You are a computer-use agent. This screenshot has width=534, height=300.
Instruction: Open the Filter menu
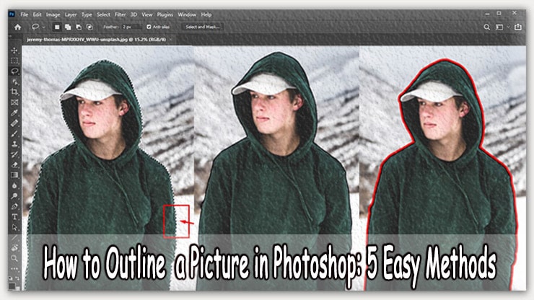[x=121, y=14]
